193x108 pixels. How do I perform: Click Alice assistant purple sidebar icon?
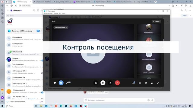point(2,97)
